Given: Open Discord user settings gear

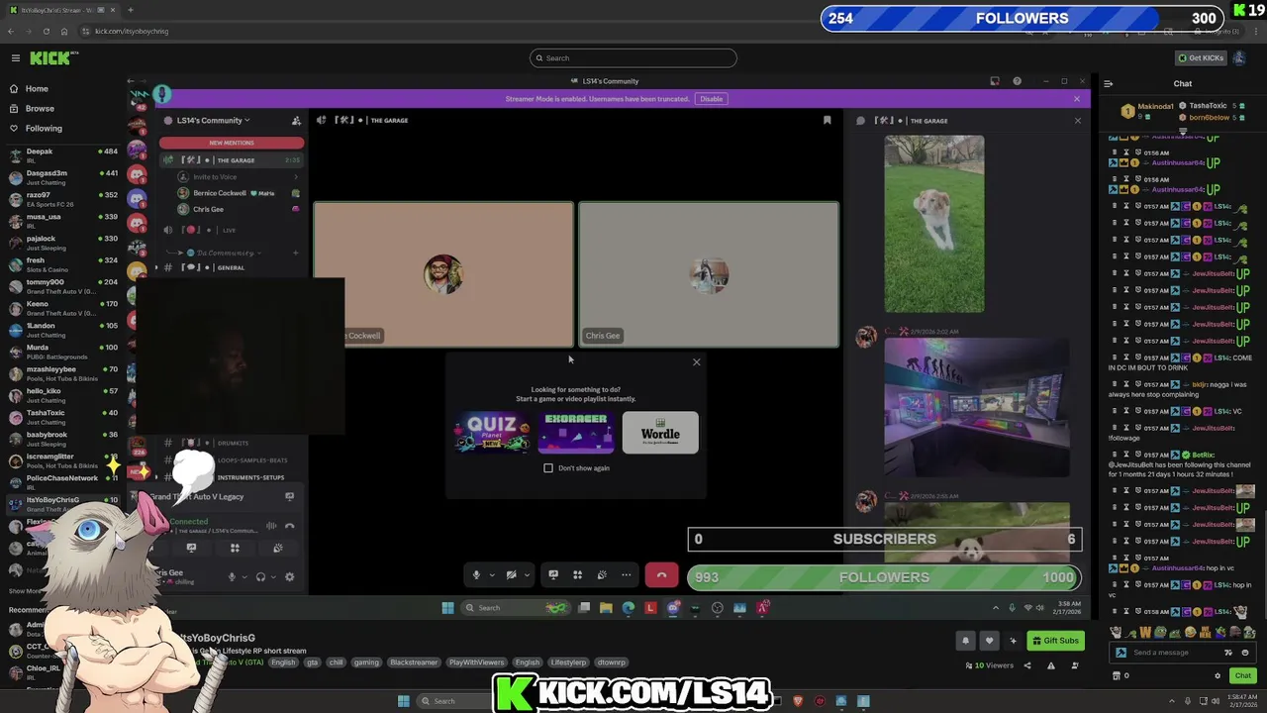Looking at the screenshot, I should pyautogui.click(x=289, y=577).
